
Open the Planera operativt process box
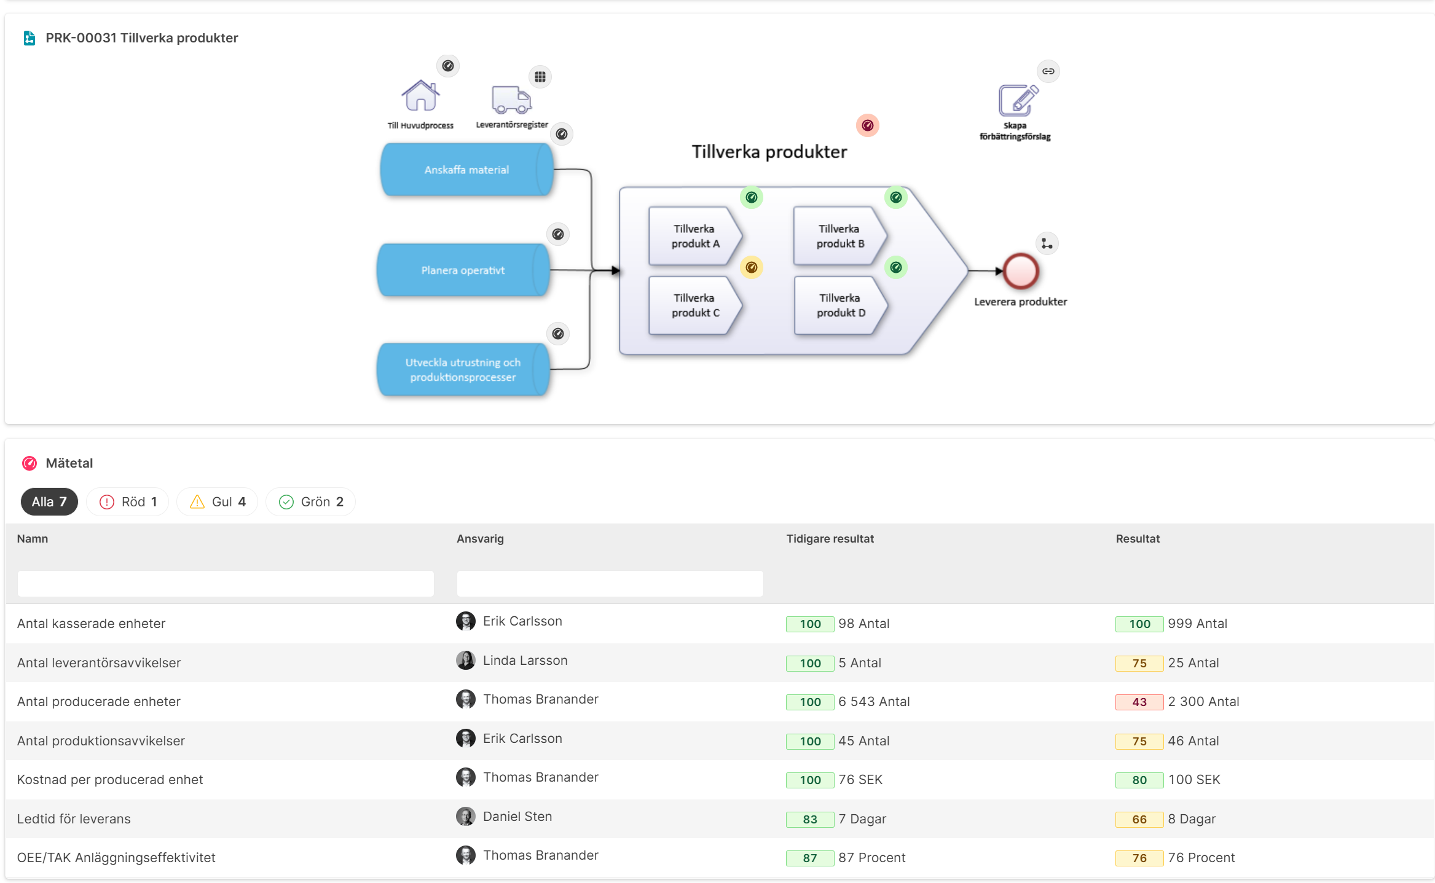(x=463, y=270)
